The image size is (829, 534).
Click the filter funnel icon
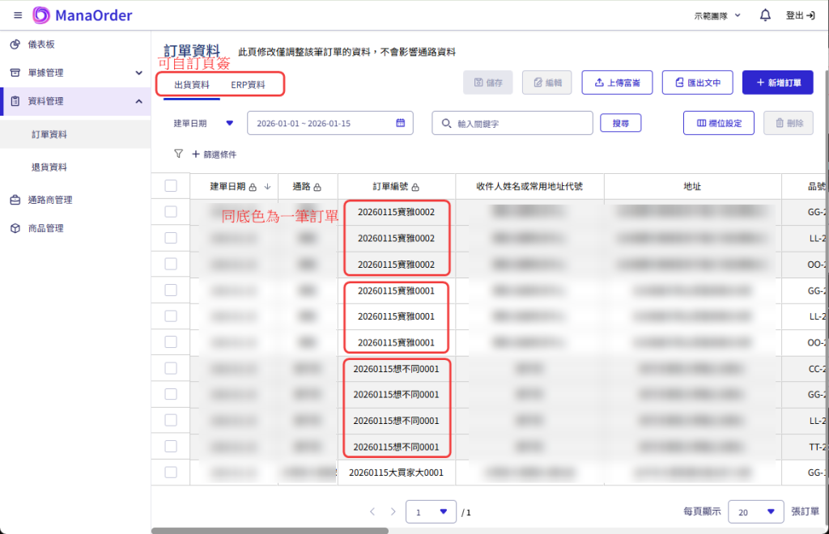click(178, 154)
